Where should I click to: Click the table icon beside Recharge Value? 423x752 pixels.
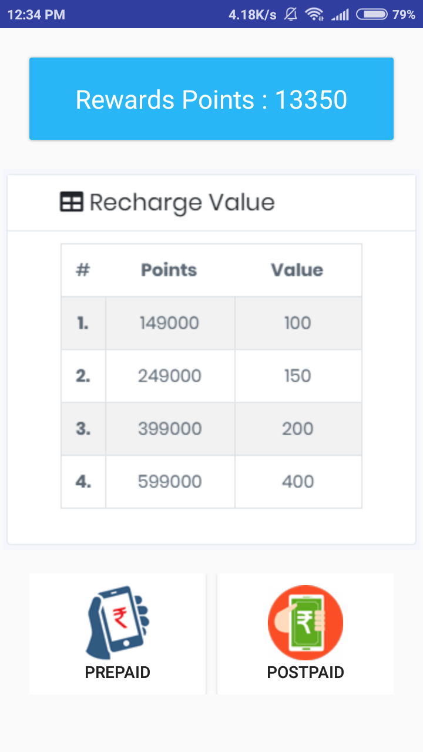point(72,202)
